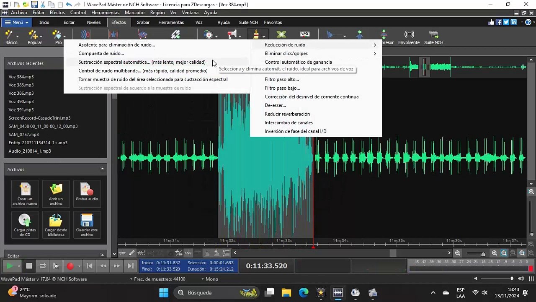This screenshot has height=302, width=536.
Task: Jump to the start of the audio
Action: pos(89,266)
